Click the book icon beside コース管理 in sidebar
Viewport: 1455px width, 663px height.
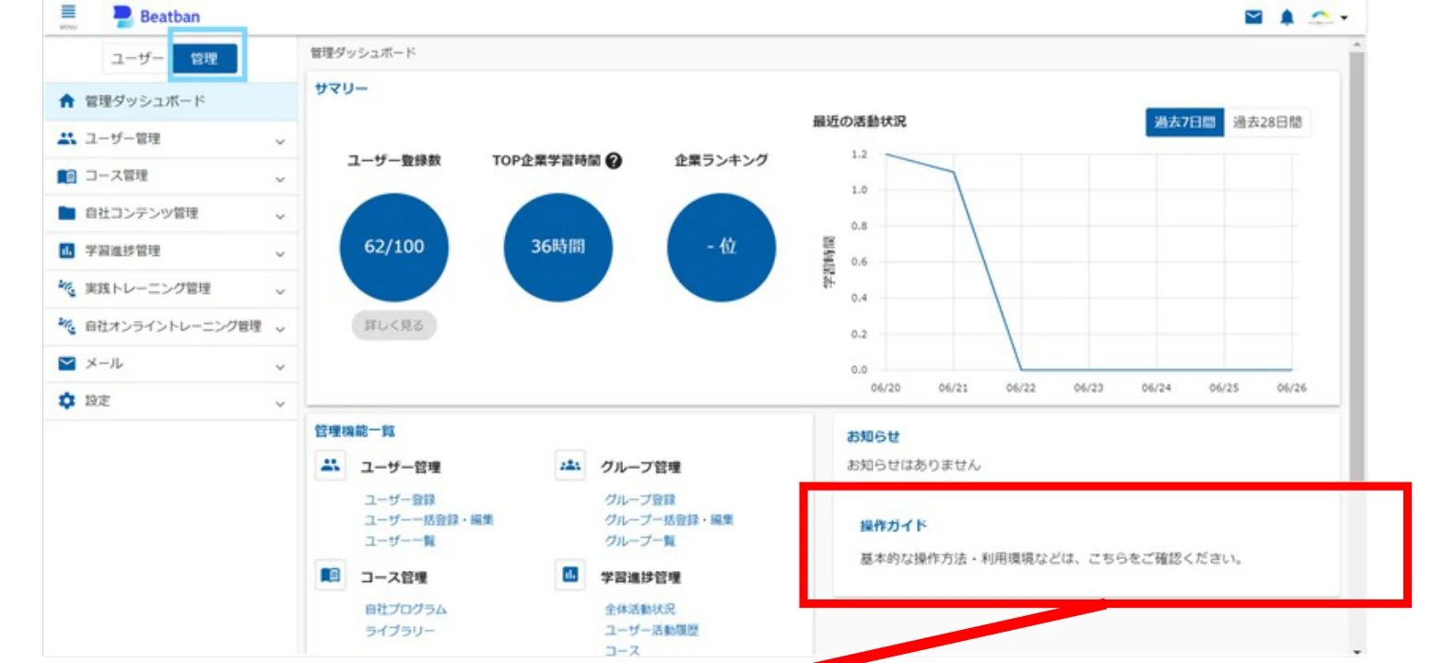66,176
